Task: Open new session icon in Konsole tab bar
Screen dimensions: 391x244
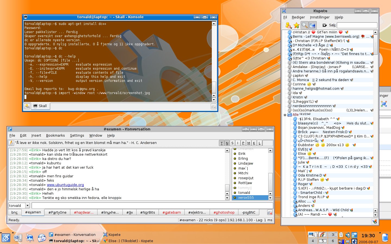Action: pos(27,106)
